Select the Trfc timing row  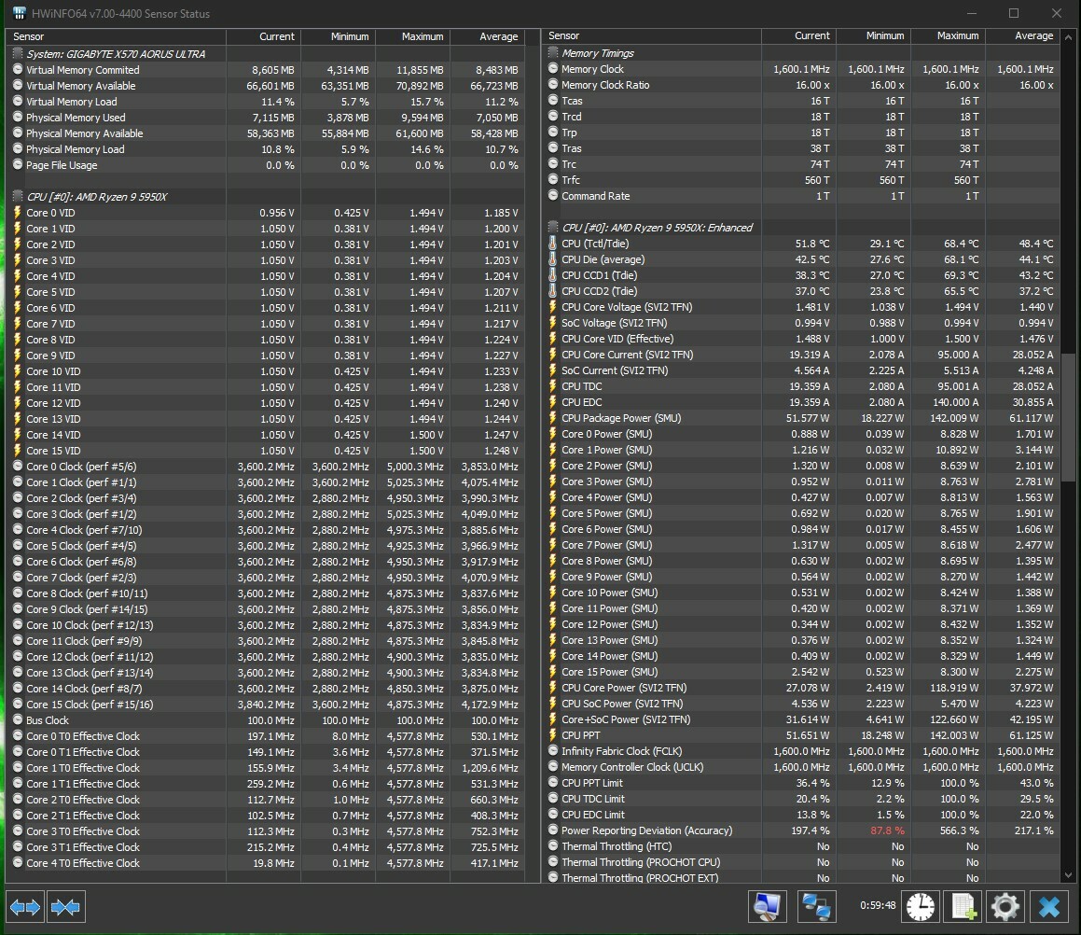click(x=800, y=180)
